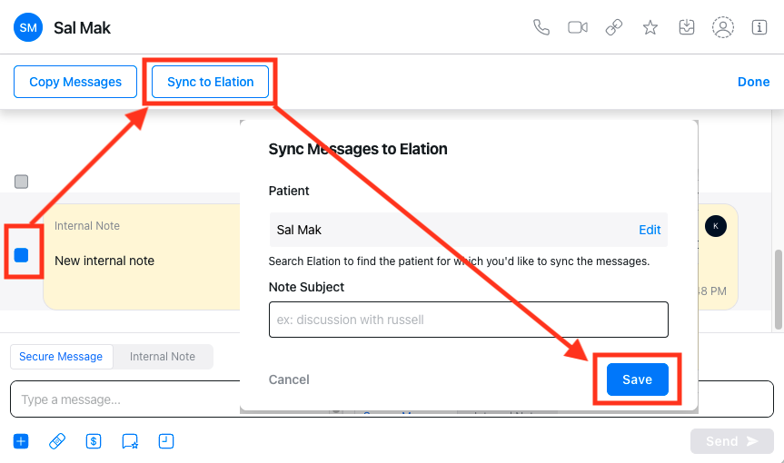Image resolution: width=784 pixels, height=463 pixels.
Task: Click the blue plus attachment icon
Action: 21,441
